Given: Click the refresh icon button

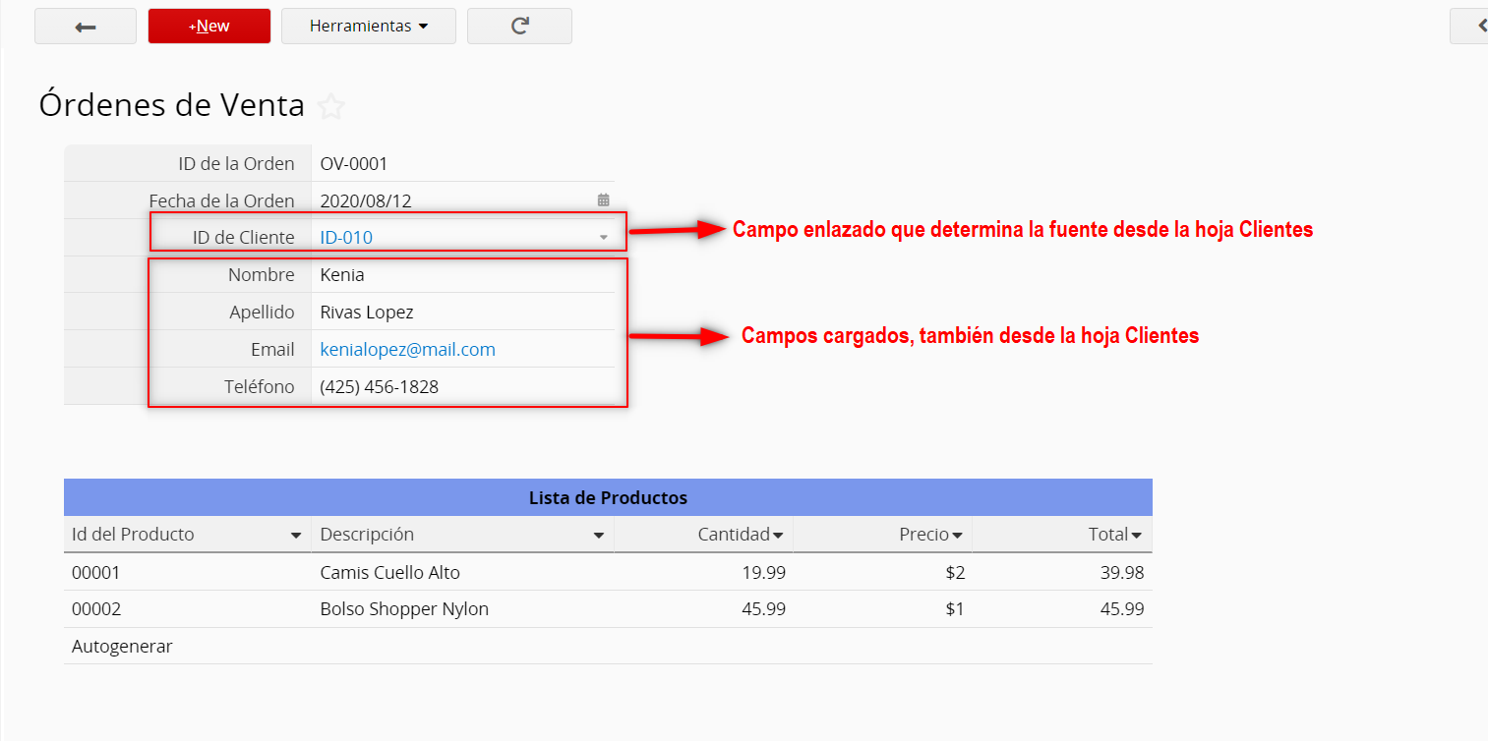Looking at the screenshot, I should click(x=519, y=27).
